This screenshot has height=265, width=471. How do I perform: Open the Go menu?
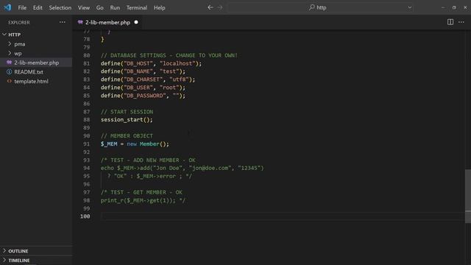(100, 8)
